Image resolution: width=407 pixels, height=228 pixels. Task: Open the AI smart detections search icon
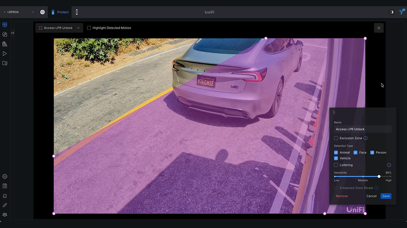(5, 34)
